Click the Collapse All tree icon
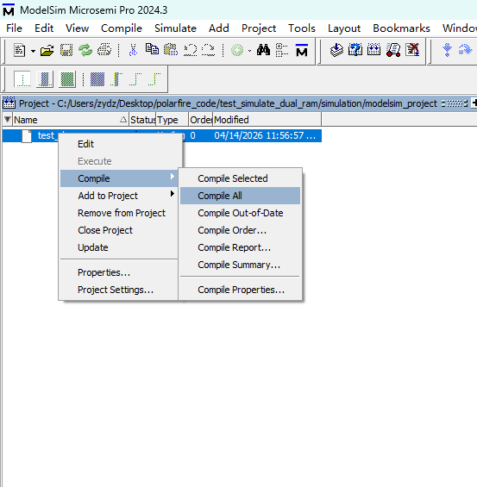The width and height of the screenshot is (477, 487). (282, 50)
